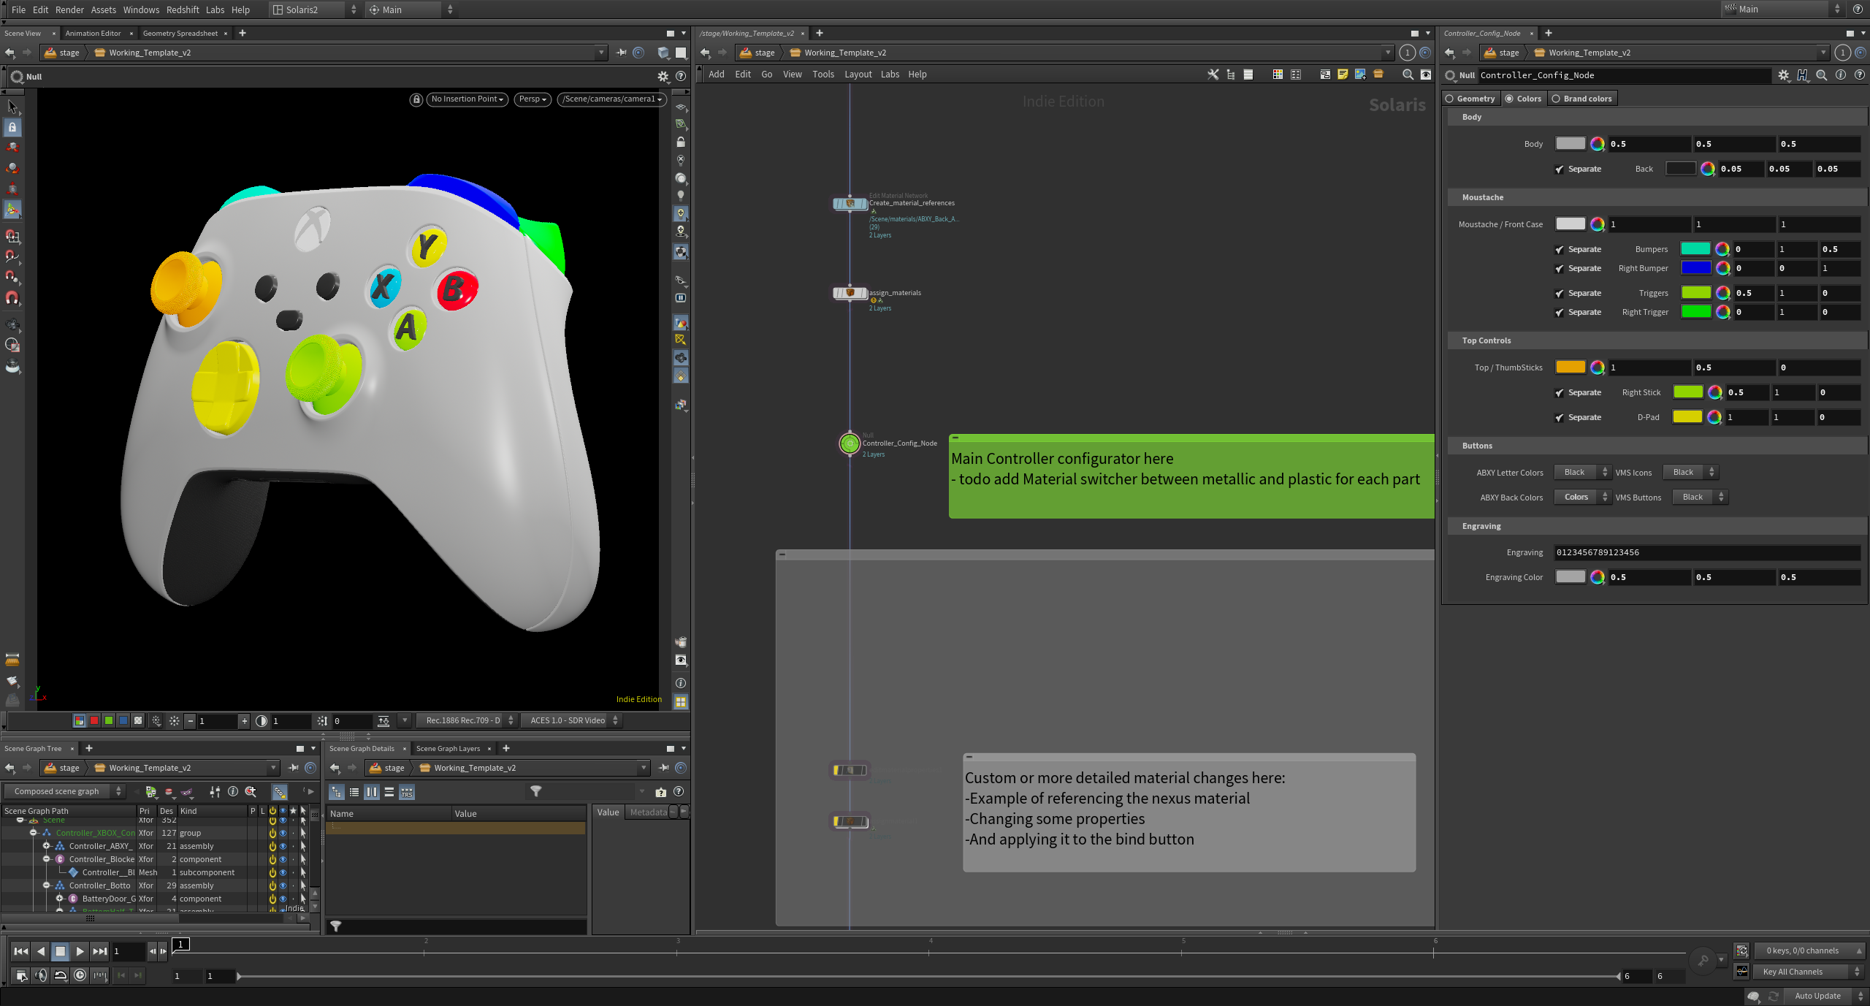Click the Right Bumper blue color swatch
Image resolution: width=1870 pixels, height=1006 pixels.
pyautogui.click(x=1695, y=268)
